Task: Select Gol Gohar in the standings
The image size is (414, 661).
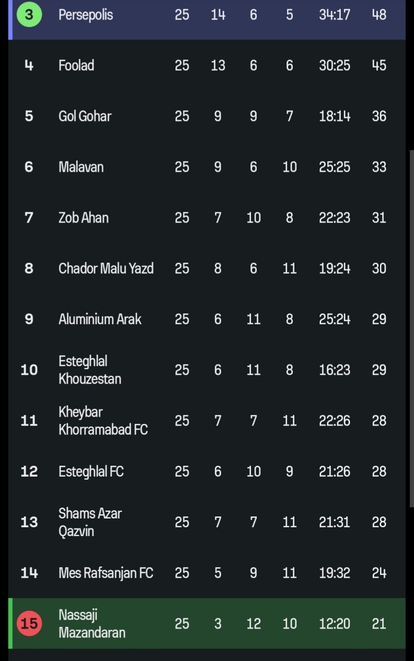Action: (x=85, y=116)
